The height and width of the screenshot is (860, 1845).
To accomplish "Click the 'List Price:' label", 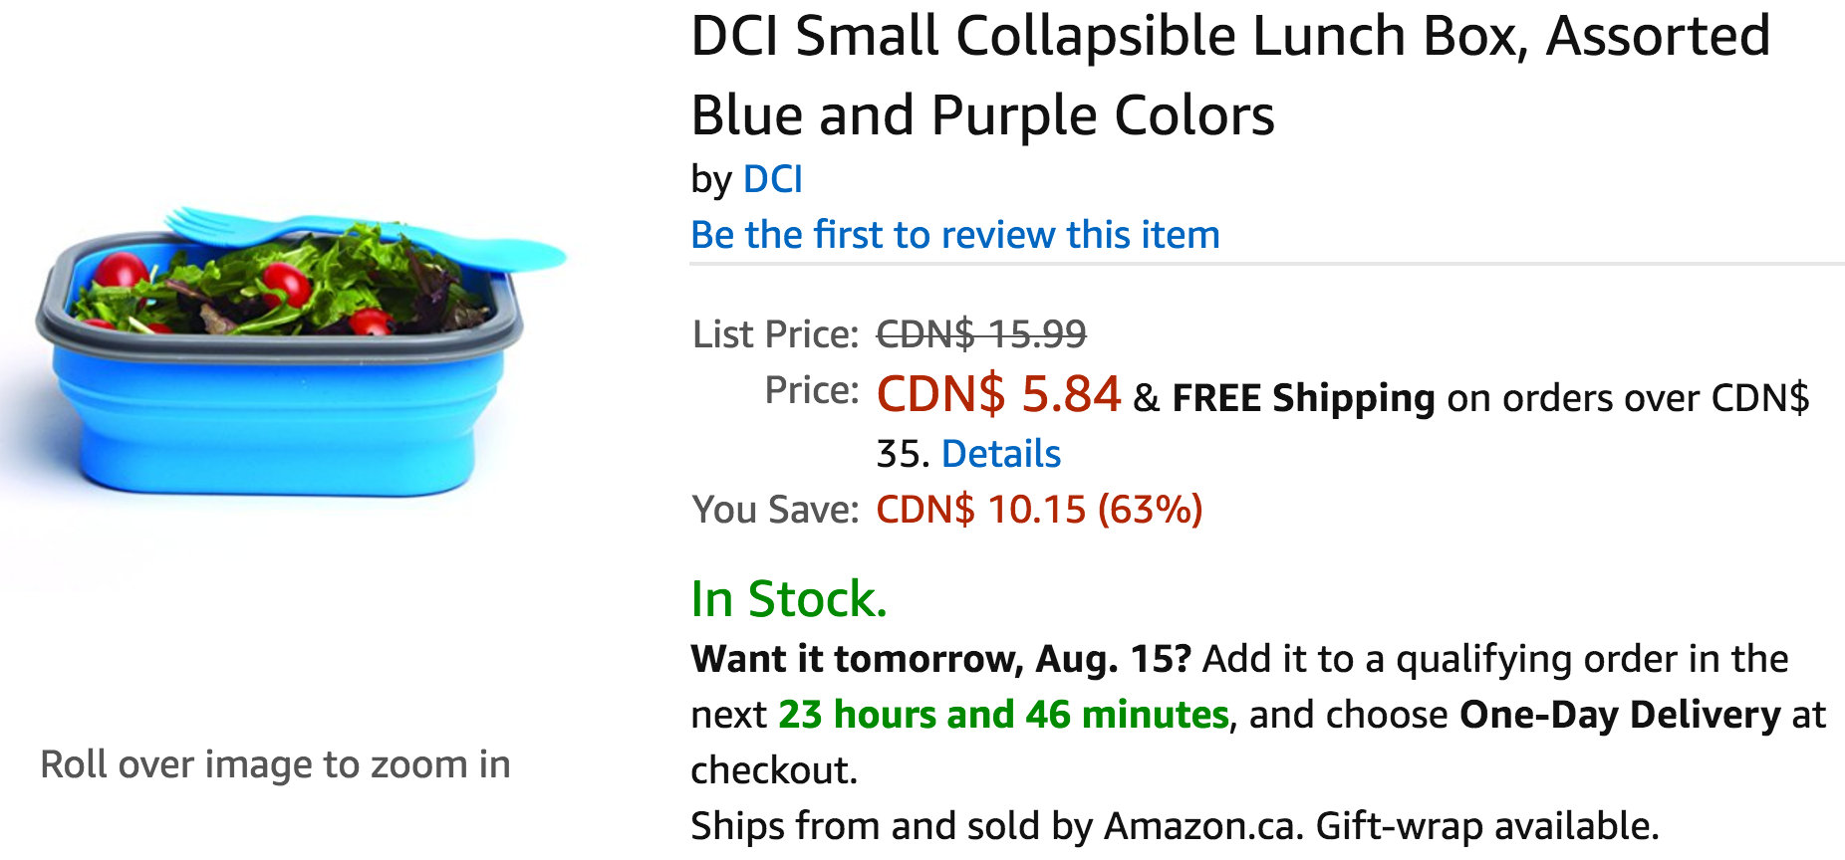I will (775, 334).
